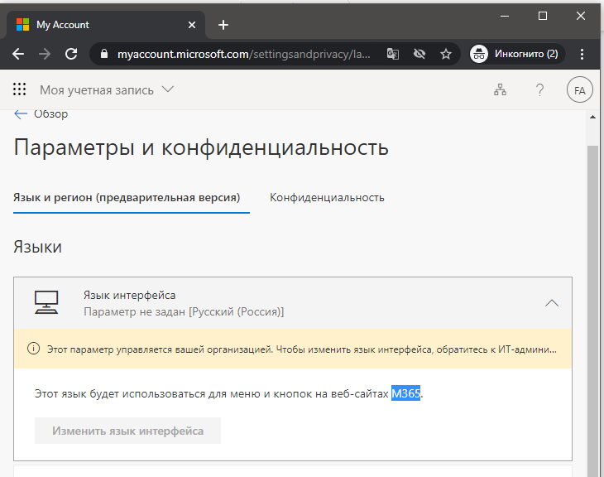Click the page vertical scrollbar thumb
Screen dimensions: 604x477
[592, 311]
